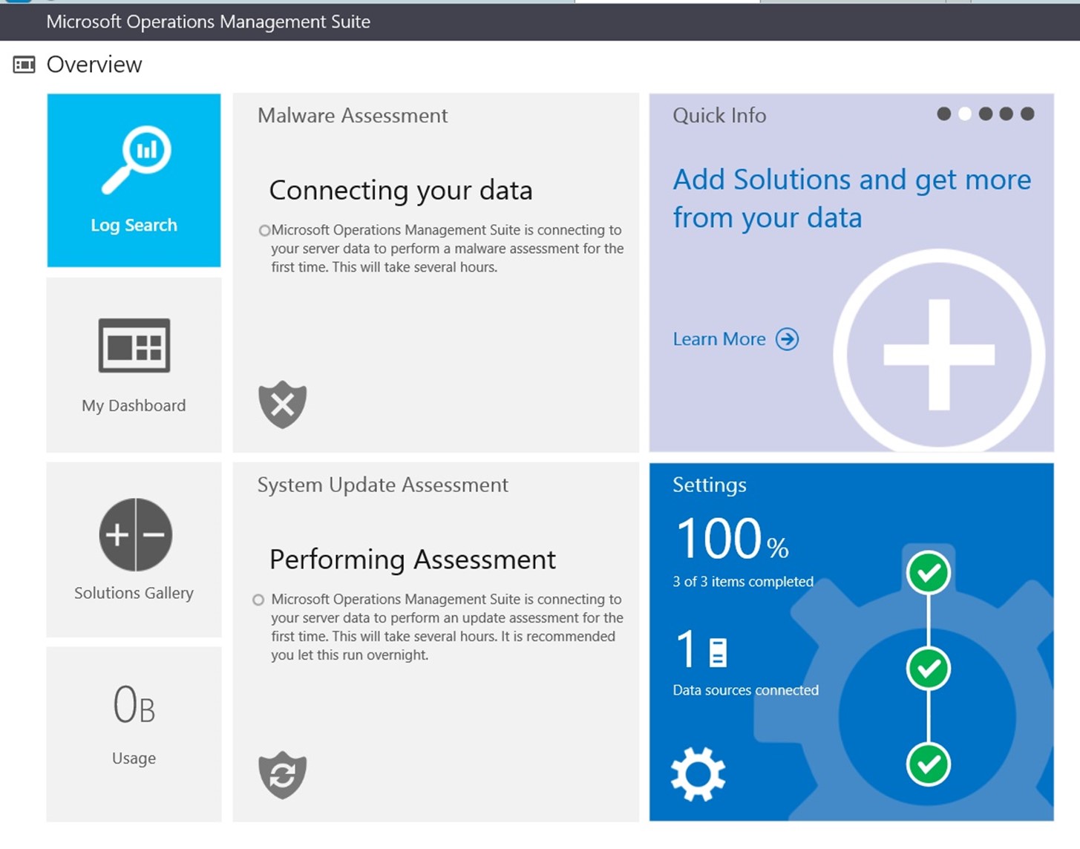Image resolution: width=1080 pixels, height=849 pixels.
Task: Click the Overview page heading
Action: point(94,65)
